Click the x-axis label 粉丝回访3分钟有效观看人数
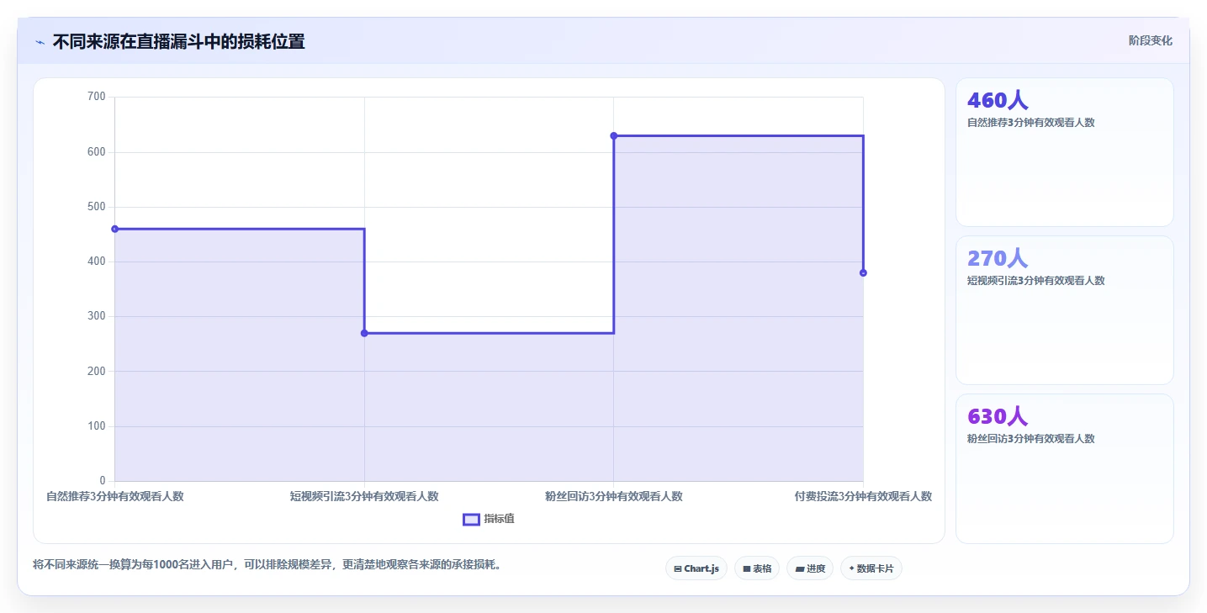Viewport: 1207px width, 613px height. coord(614,496)
